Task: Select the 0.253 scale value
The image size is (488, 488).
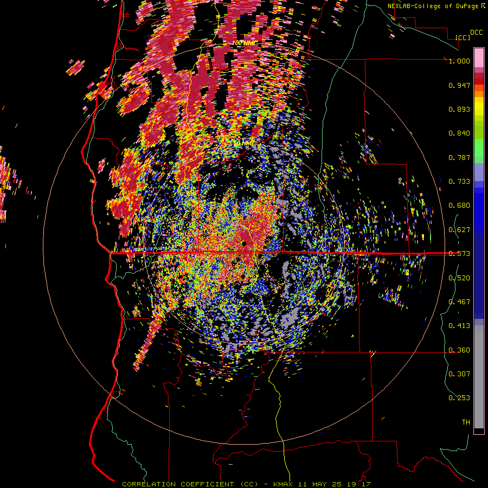Action: click(459, 398)
